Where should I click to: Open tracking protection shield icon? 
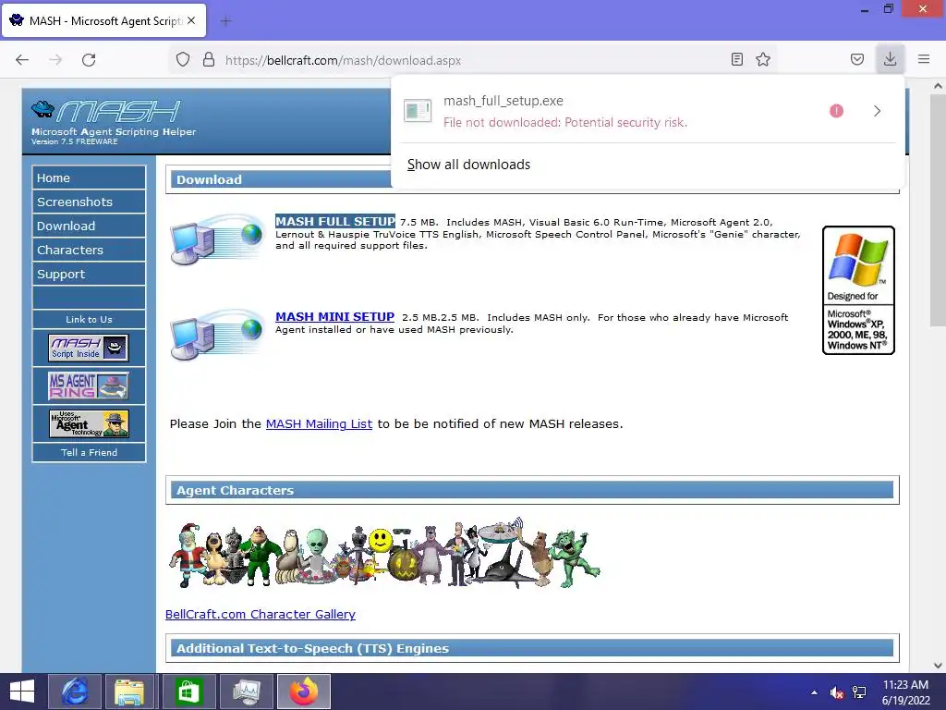tap(183, 60)
